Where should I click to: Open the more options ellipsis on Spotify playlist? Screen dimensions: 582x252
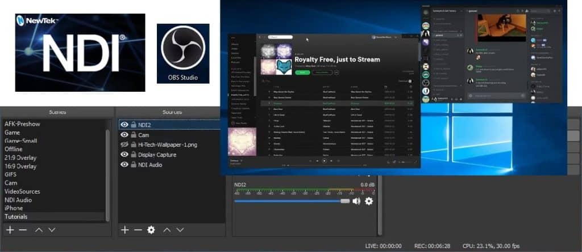pyautogui.click(x=336, y=72)
